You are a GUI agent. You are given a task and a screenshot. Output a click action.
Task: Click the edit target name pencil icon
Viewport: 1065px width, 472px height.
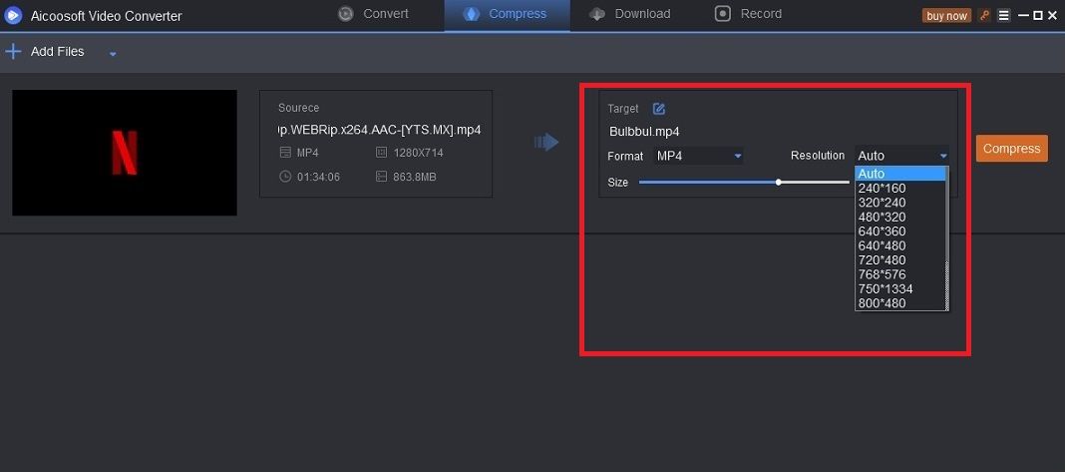(x=659, y=108)
